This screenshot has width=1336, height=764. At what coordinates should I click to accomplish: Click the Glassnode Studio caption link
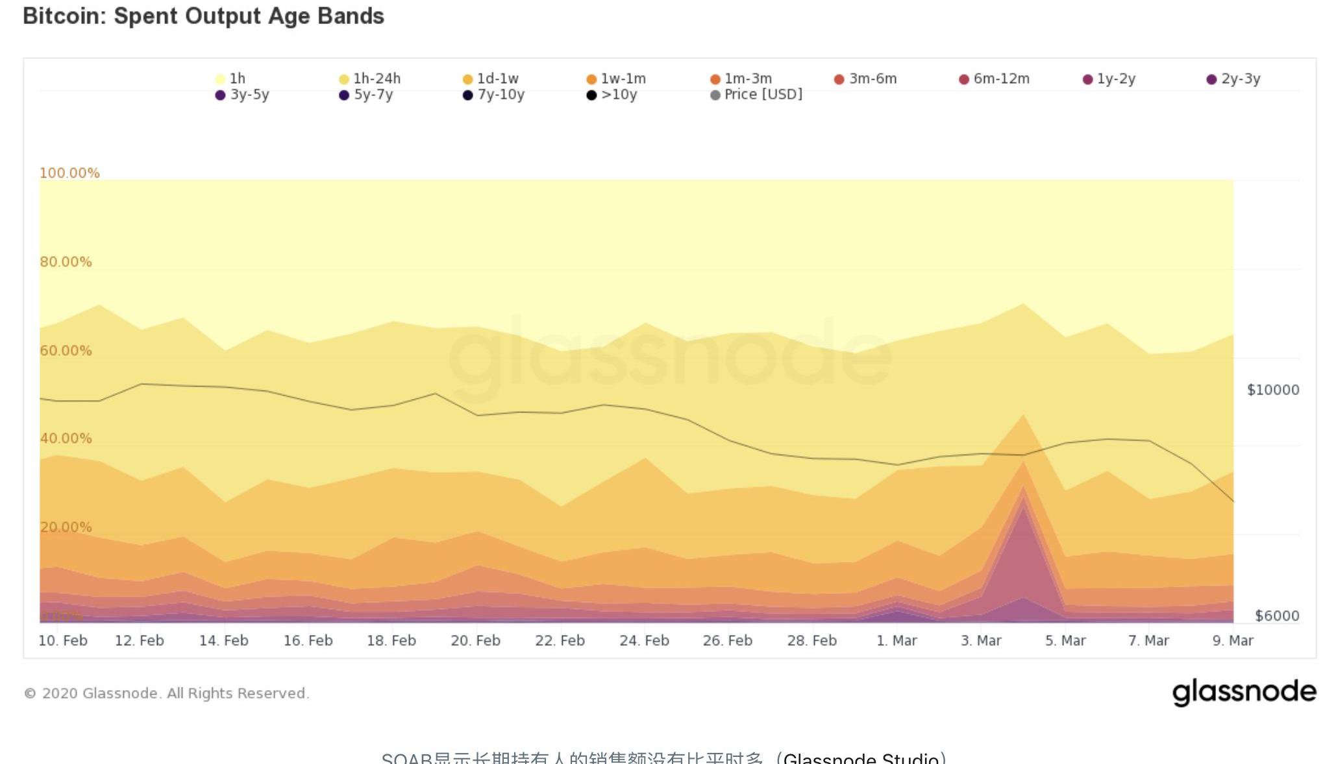[x=861, y=758]
